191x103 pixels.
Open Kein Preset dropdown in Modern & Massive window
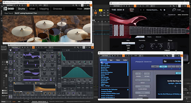(10, 5)
